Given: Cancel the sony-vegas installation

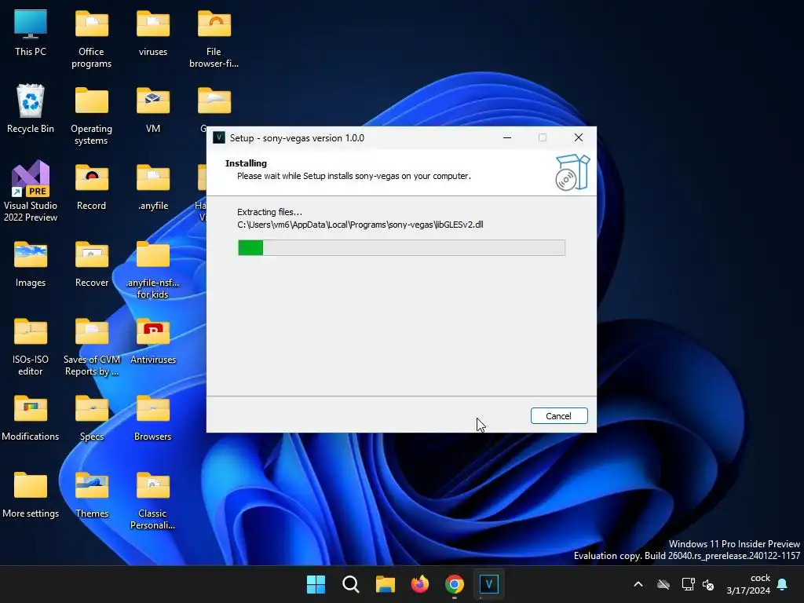Looking at the screenshot, I should 559,416.
